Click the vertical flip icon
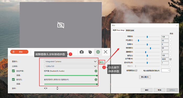Image resolution: width=183 pixels, height=98 pixels. tap(57, 88)
